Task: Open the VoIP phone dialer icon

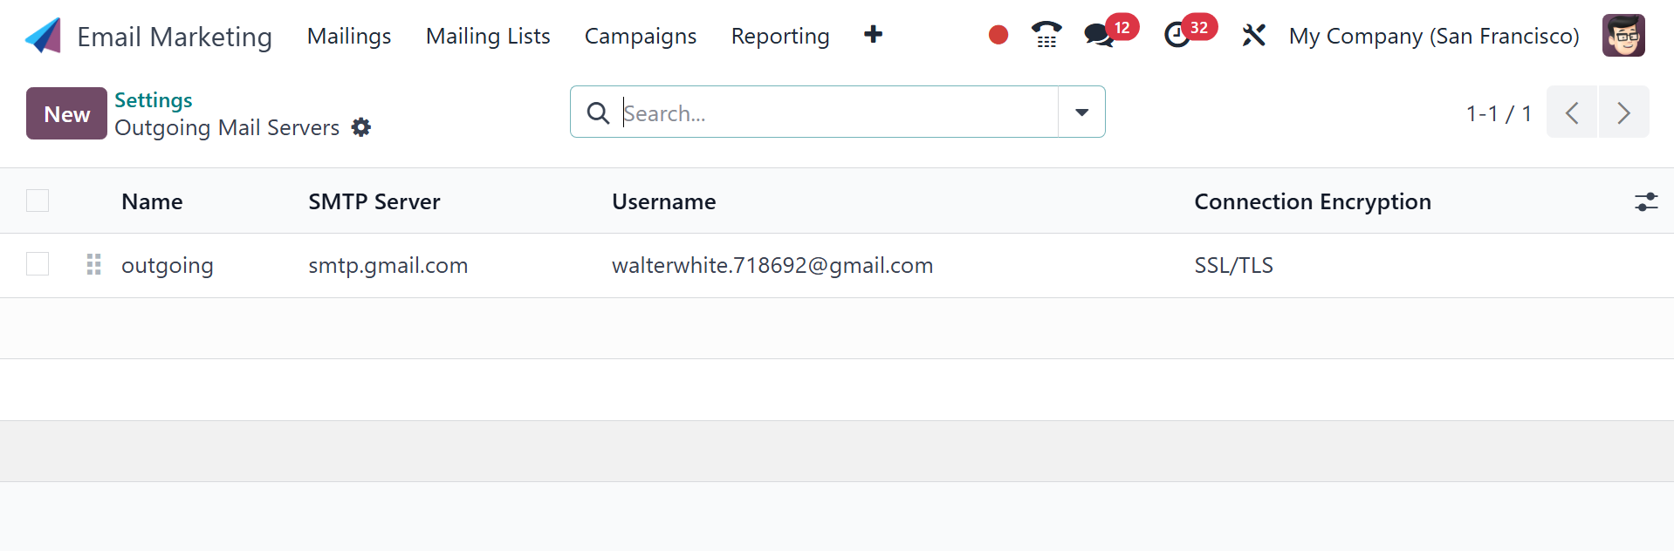Action: (x=1046, y=35)
